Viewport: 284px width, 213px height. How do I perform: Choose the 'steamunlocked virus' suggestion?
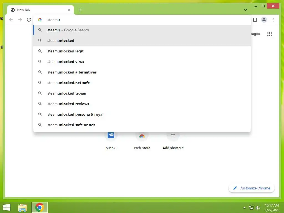(142, 62)
